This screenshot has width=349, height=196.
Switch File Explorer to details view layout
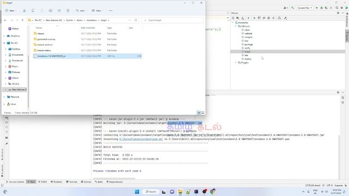199,113
